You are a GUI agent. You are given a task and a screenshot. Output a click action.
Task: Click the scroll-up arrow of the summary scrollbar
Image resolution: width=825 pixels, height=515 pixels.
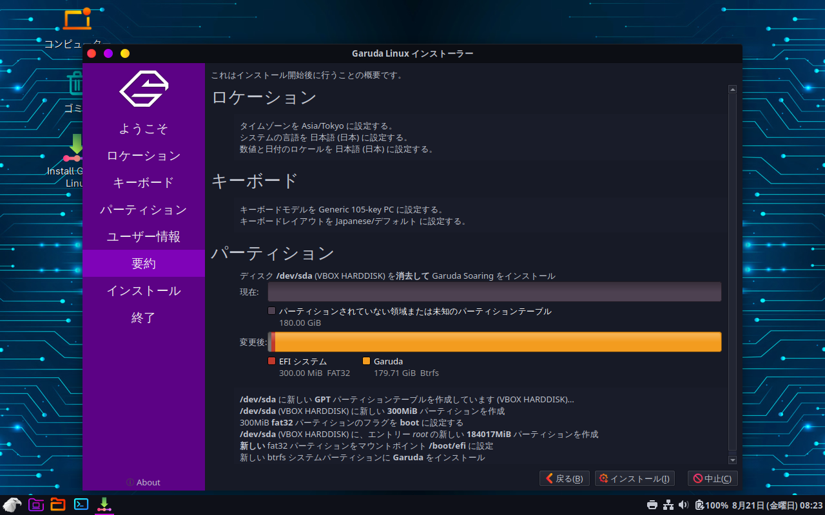(x=732, y=89)
